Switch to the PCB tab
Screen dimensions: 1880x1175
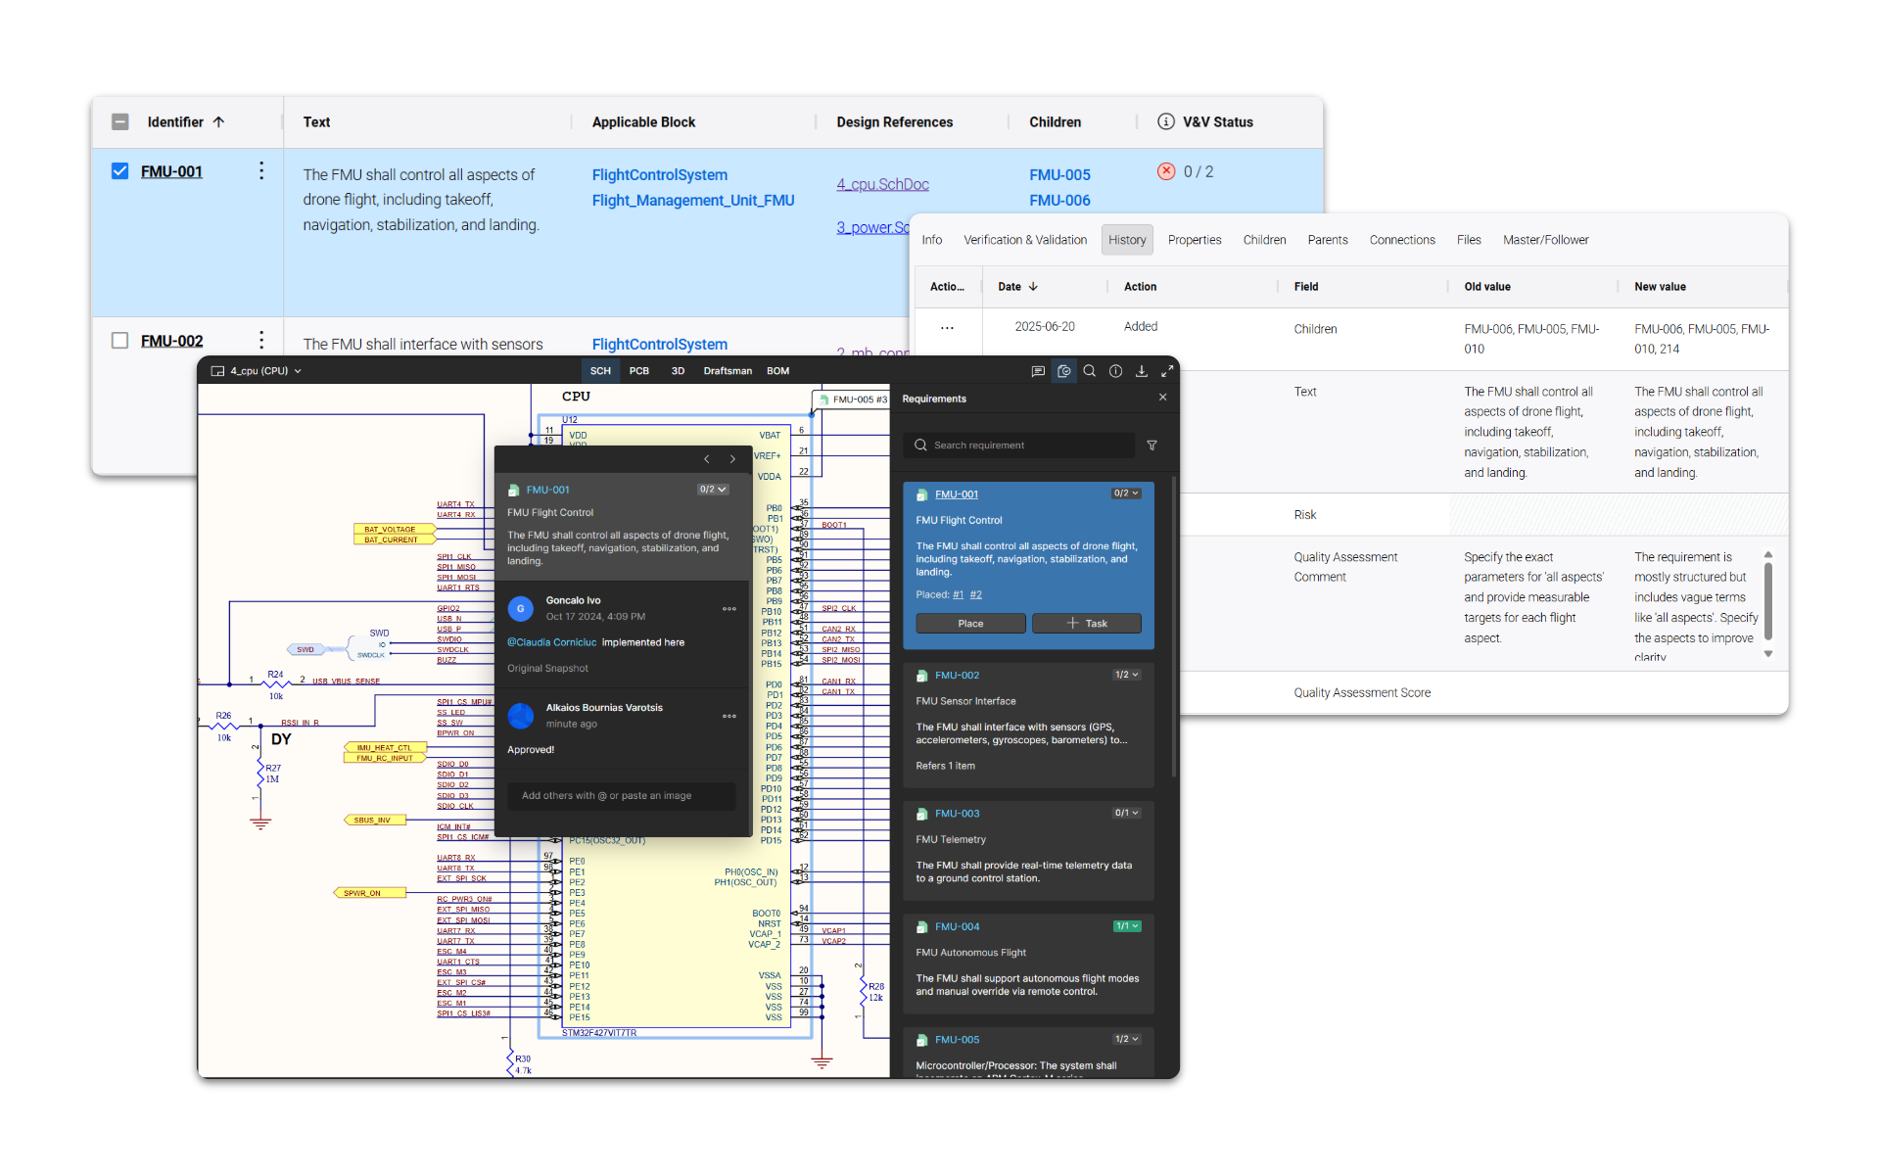click(639, 371)
